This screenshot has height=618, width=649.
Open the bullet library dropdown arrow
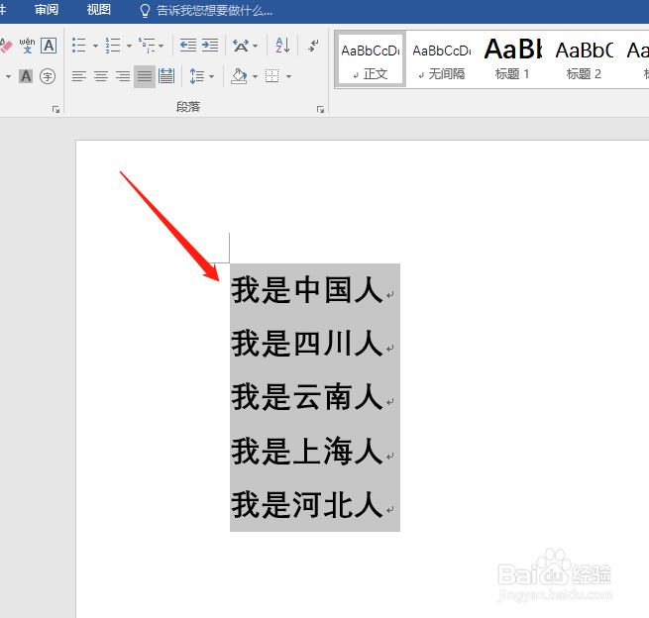tap(95, 46)
